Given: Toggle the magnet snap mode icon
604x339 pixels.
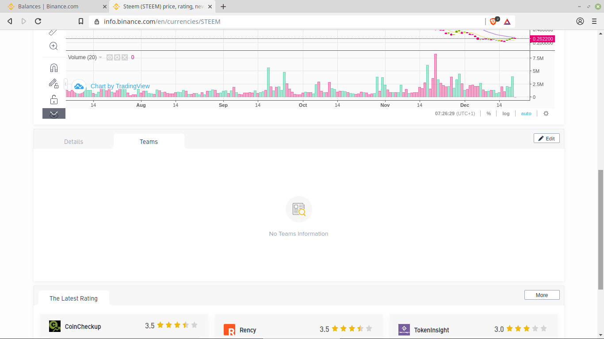Looking at the screenshot, I should click(x=54, y=68).
